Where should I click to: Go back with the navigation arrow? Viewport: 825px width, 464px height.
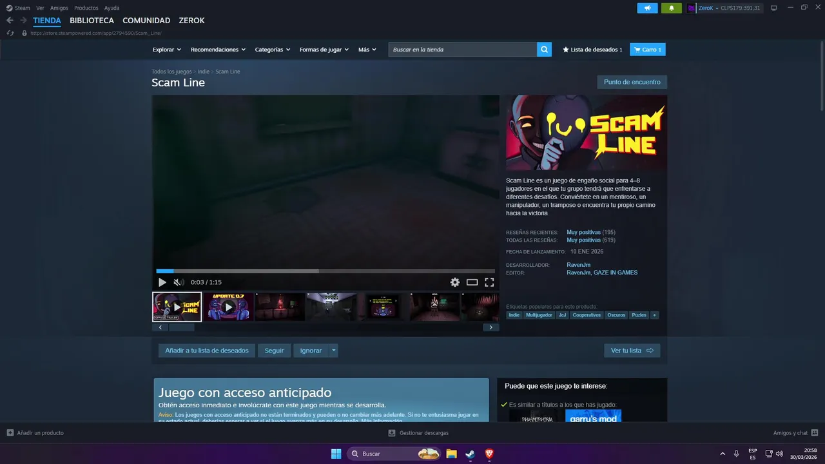(10, 21)
